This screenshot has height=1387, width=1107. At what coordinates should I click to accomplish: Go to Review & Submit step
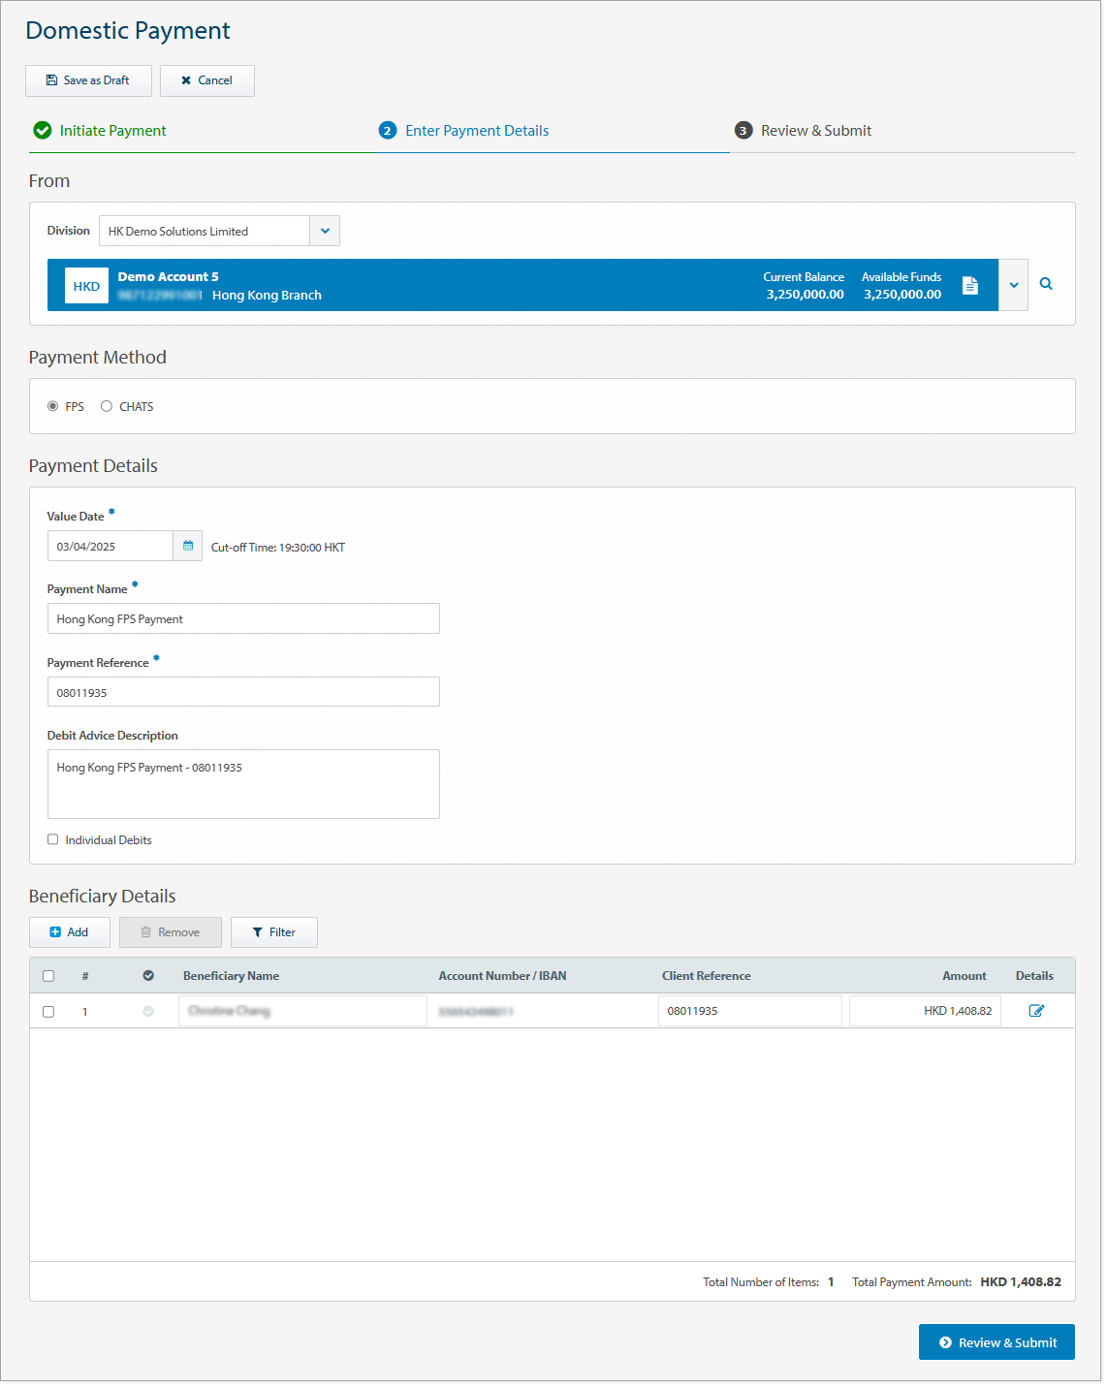pos(815,131)
